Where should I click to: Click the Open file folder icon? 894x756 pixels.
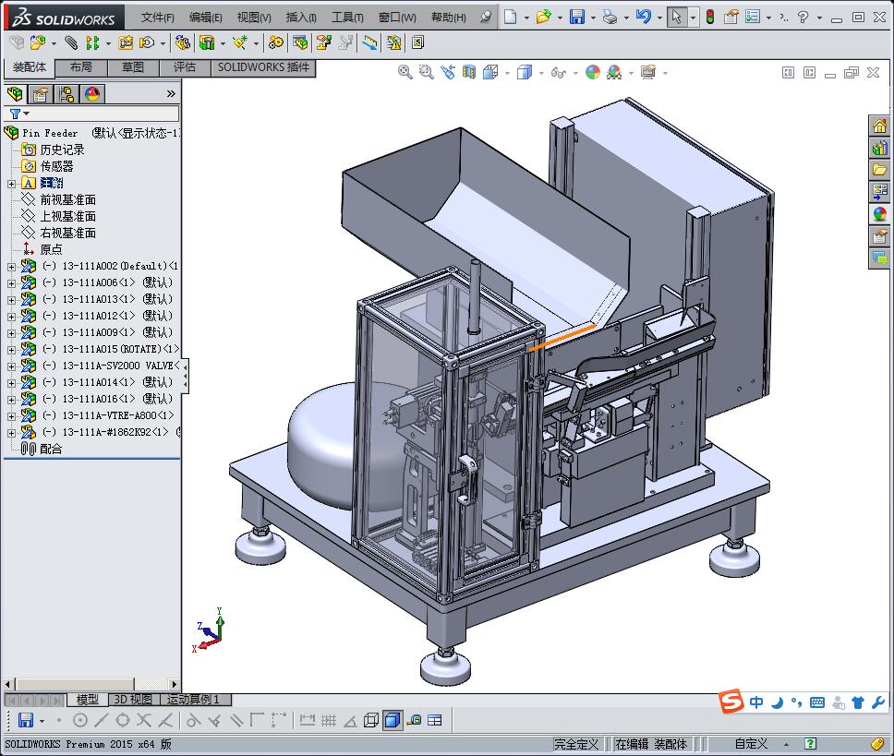click(x=543, y=18)
